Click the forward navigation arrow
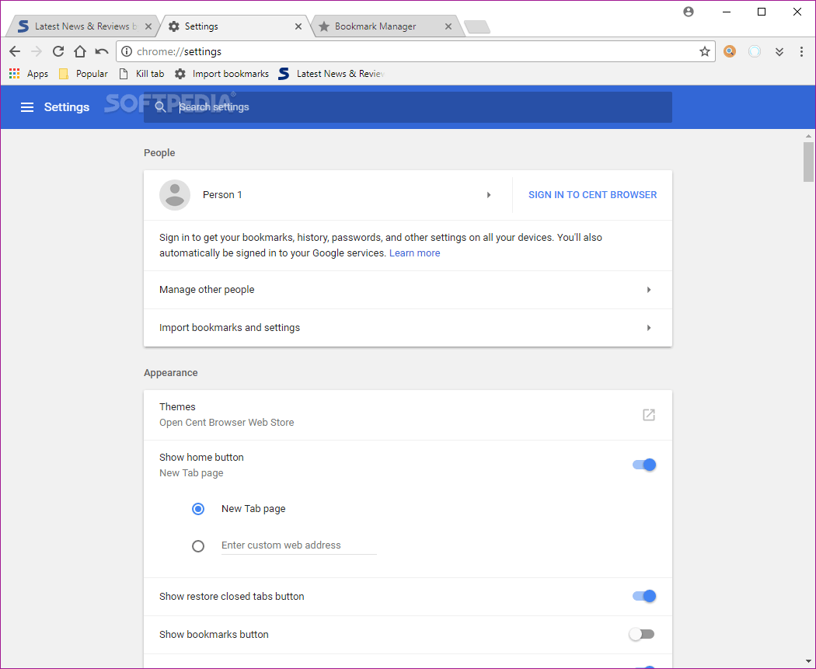 [37, 51]
